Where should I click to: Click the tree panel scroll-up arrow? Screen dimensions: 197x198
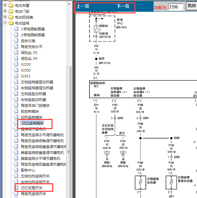click(69, 4)
